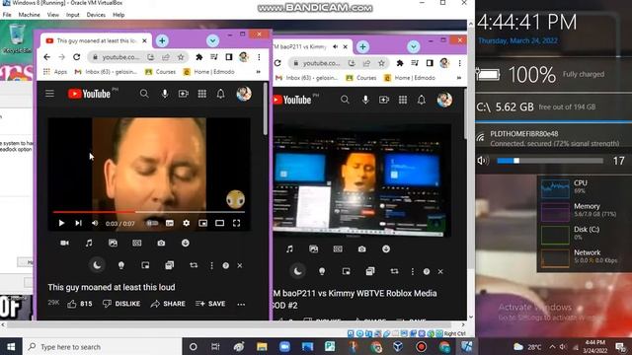This screenshot has width=632, height=355.
Task: Click Windows Start button on taskbar
Action: tap(11, 346)
